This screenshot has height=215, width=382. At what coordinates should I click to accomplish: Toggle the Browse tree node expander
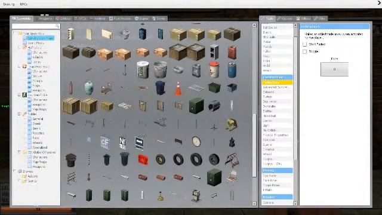pos(14,171)
